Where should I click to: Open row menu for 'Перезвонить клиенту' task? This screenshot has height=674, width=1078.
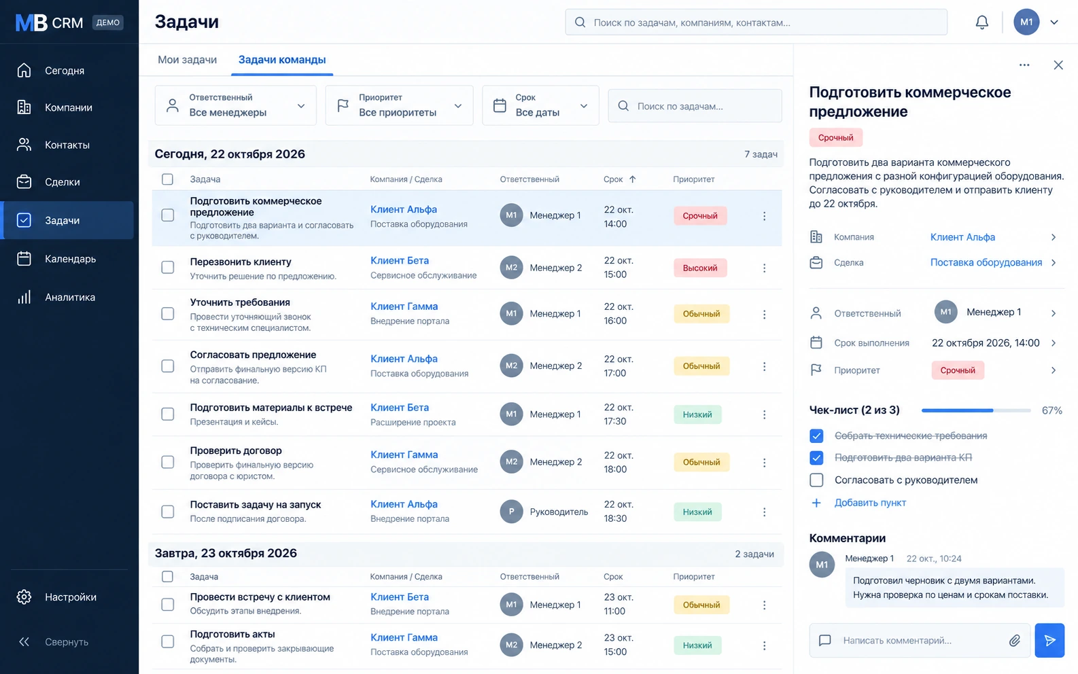(x=764, y=268)
